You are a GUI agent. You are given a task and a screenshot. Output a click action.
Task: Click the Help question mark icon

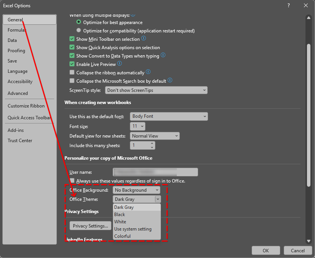coord(289,5)
